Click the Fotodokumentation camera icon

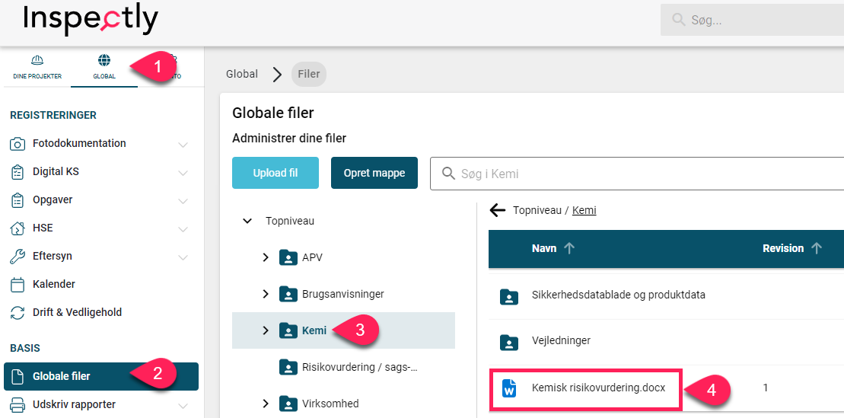pos(18,144)
